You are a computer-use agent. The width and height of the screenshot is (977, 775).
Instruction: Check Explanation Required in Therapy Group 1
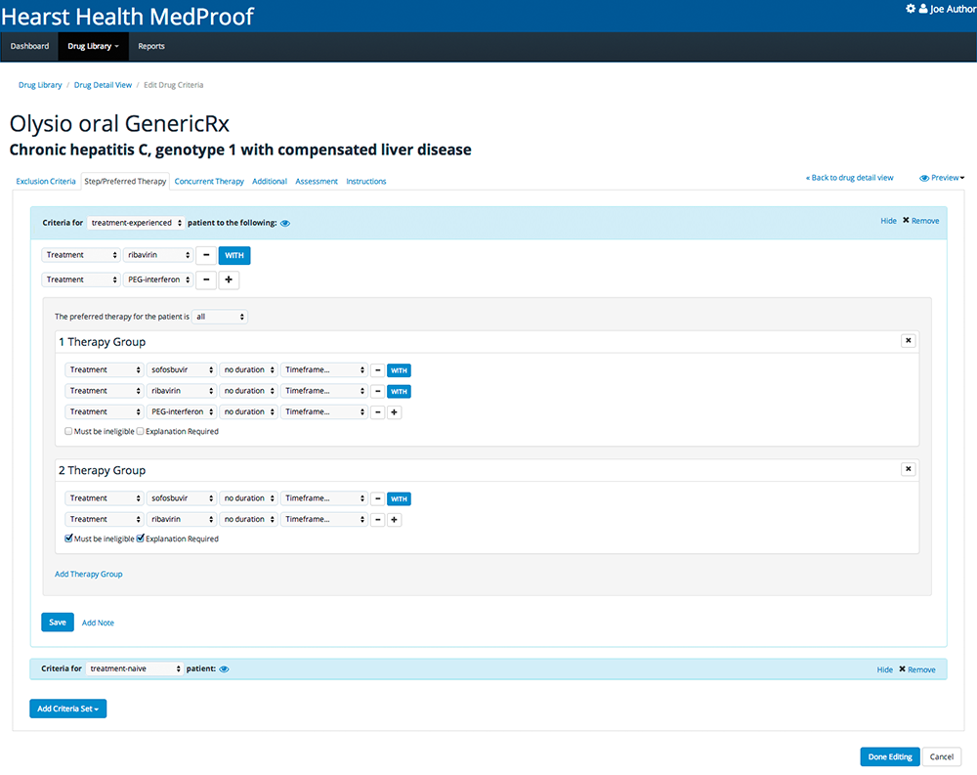click(x=141, y=431)
